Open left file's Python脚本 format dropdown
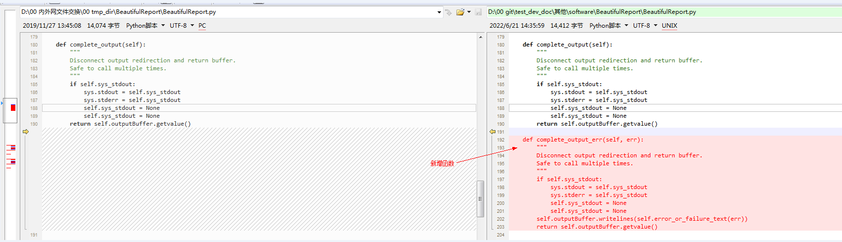The width and height of the screenshot is (842, 242). (x=146, y=26)
